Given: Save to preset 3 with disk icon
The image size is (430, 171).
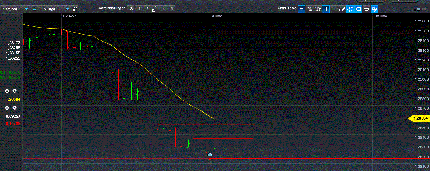Looking at the screenshot, I should (154, 9).
